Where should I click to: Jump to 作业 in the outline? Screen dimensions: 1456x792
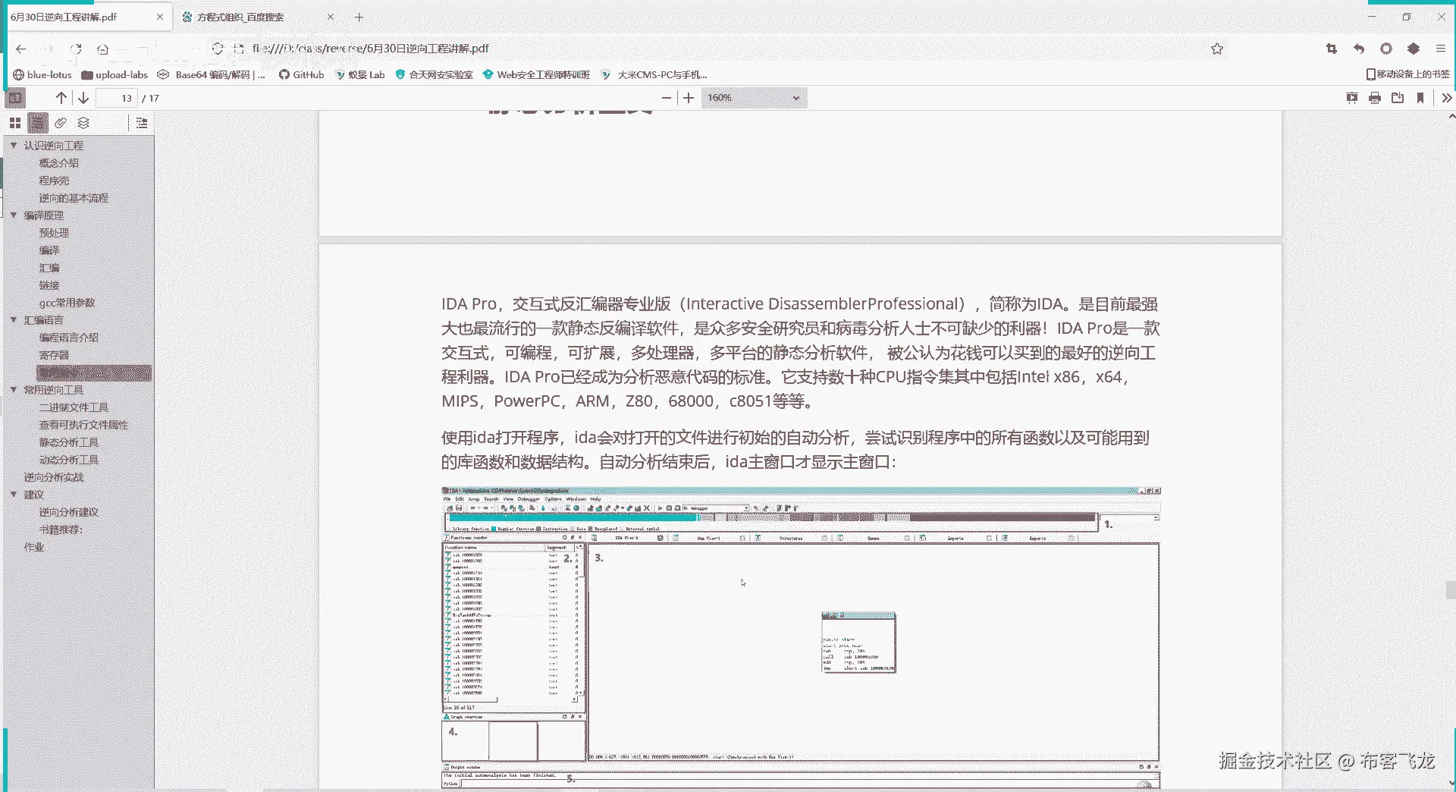[x=34, y=547]
